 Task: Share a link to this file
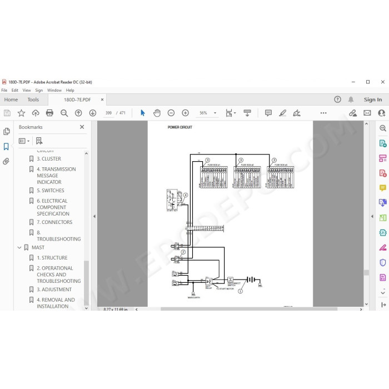point(352,113)
